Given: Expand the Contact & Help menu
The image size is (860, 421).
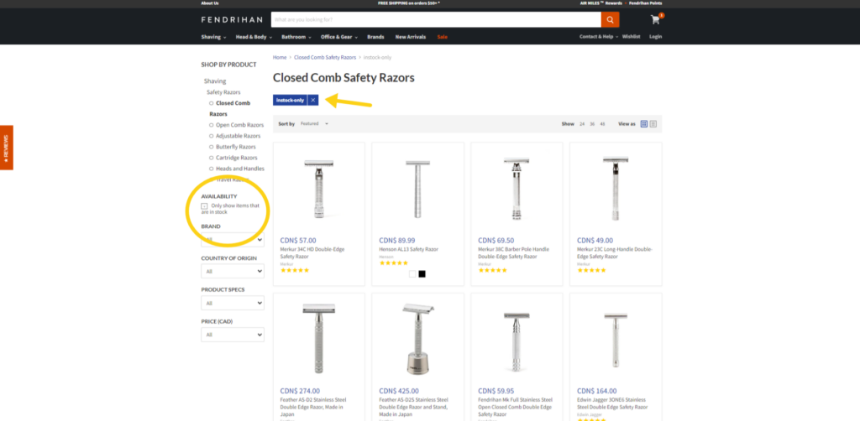Looking at the screenshot, I should point(599,37).
